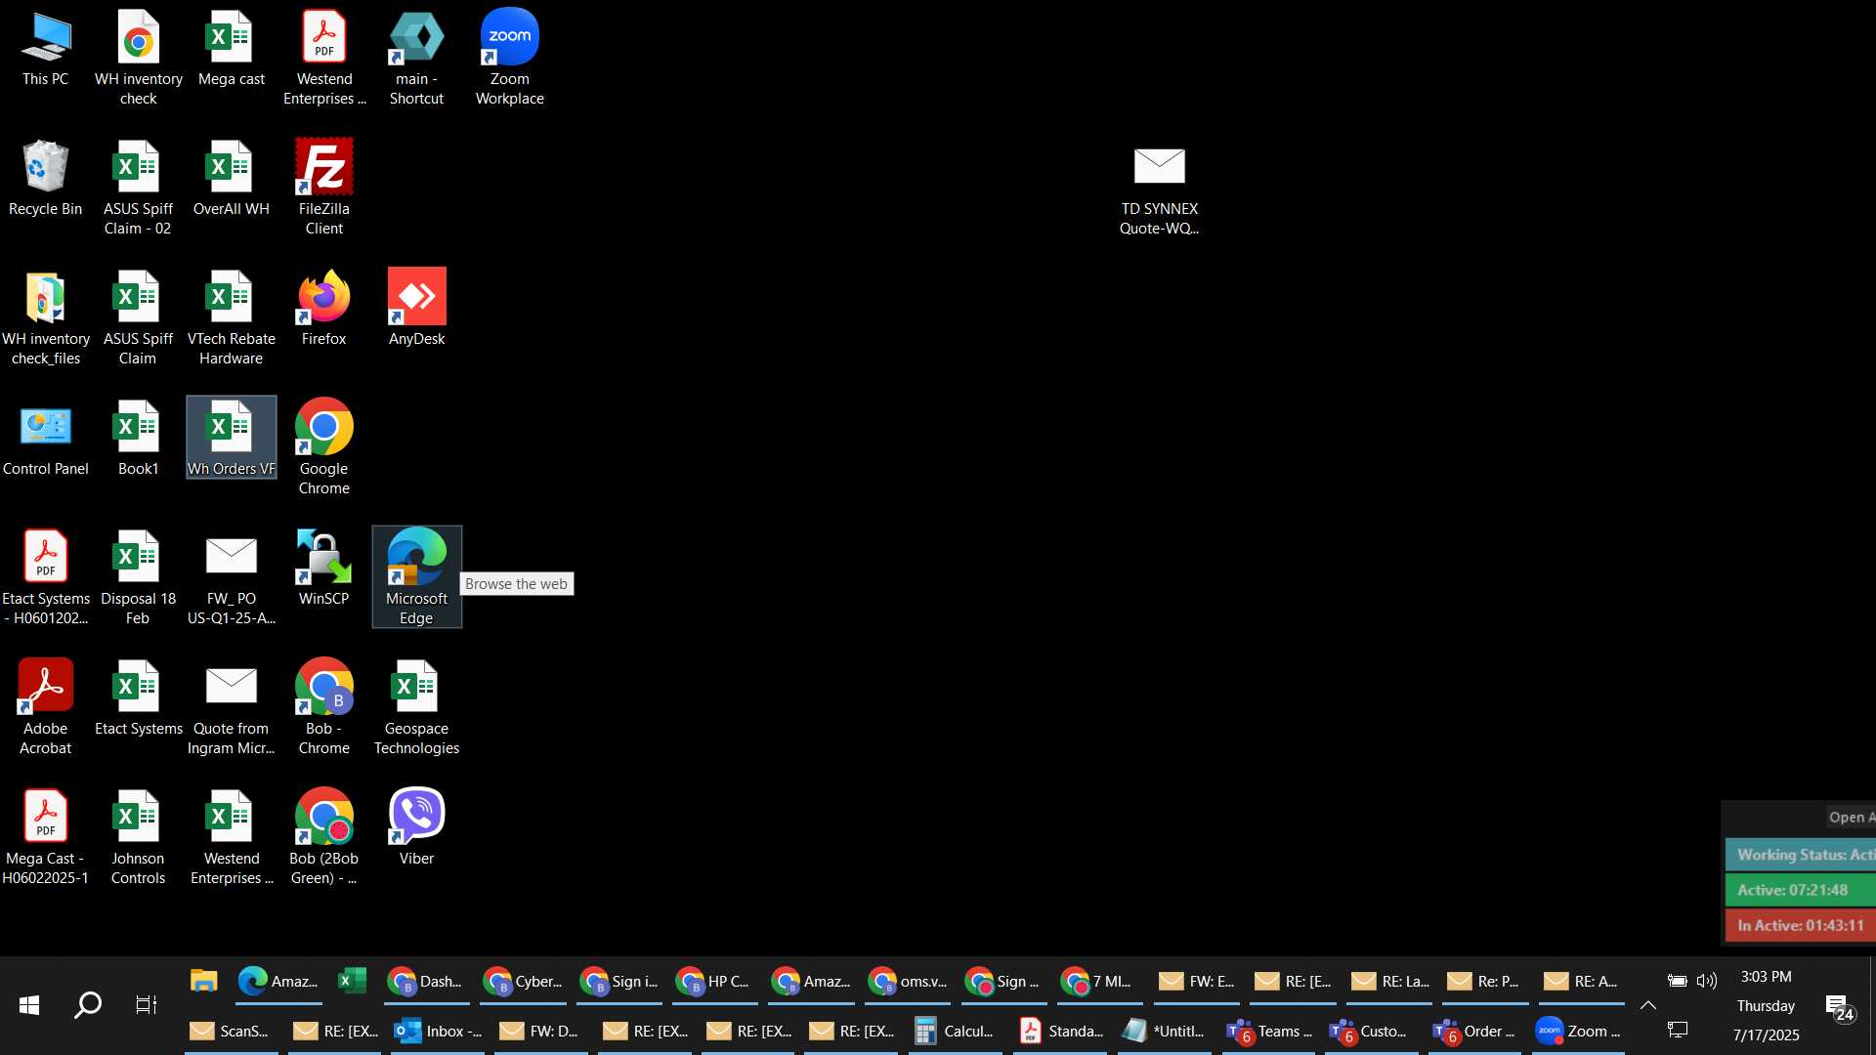Open File Explorer from taskbar
Screen dimensions: 1876x1055
click(203, 981)
